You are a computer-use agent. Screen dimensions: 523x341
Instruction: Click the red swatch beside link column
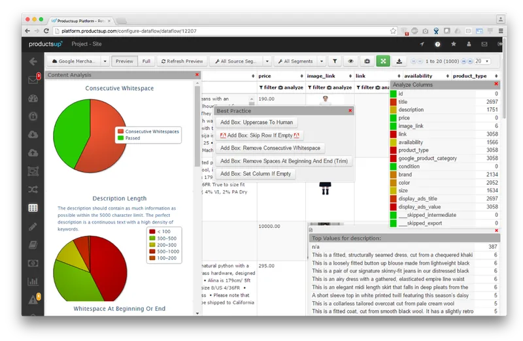point(394,134)
